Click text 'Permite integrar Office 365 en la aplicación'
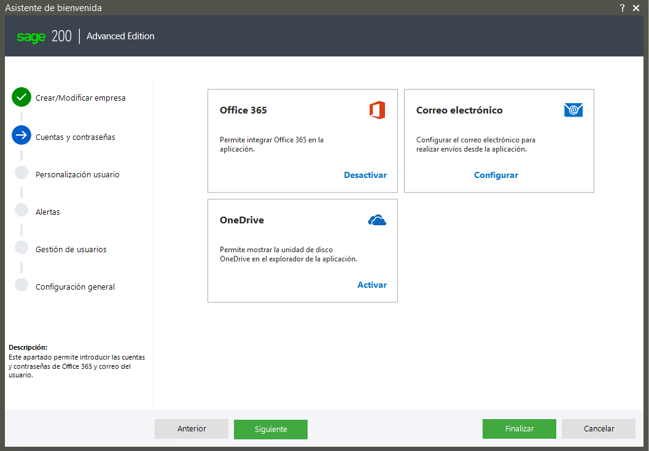 (x=271, y=144)
